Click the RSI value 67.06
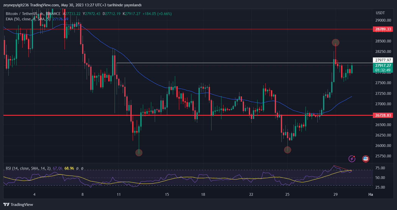The width and height of the screenshot is (397, 210). click(x=57, y=168)
